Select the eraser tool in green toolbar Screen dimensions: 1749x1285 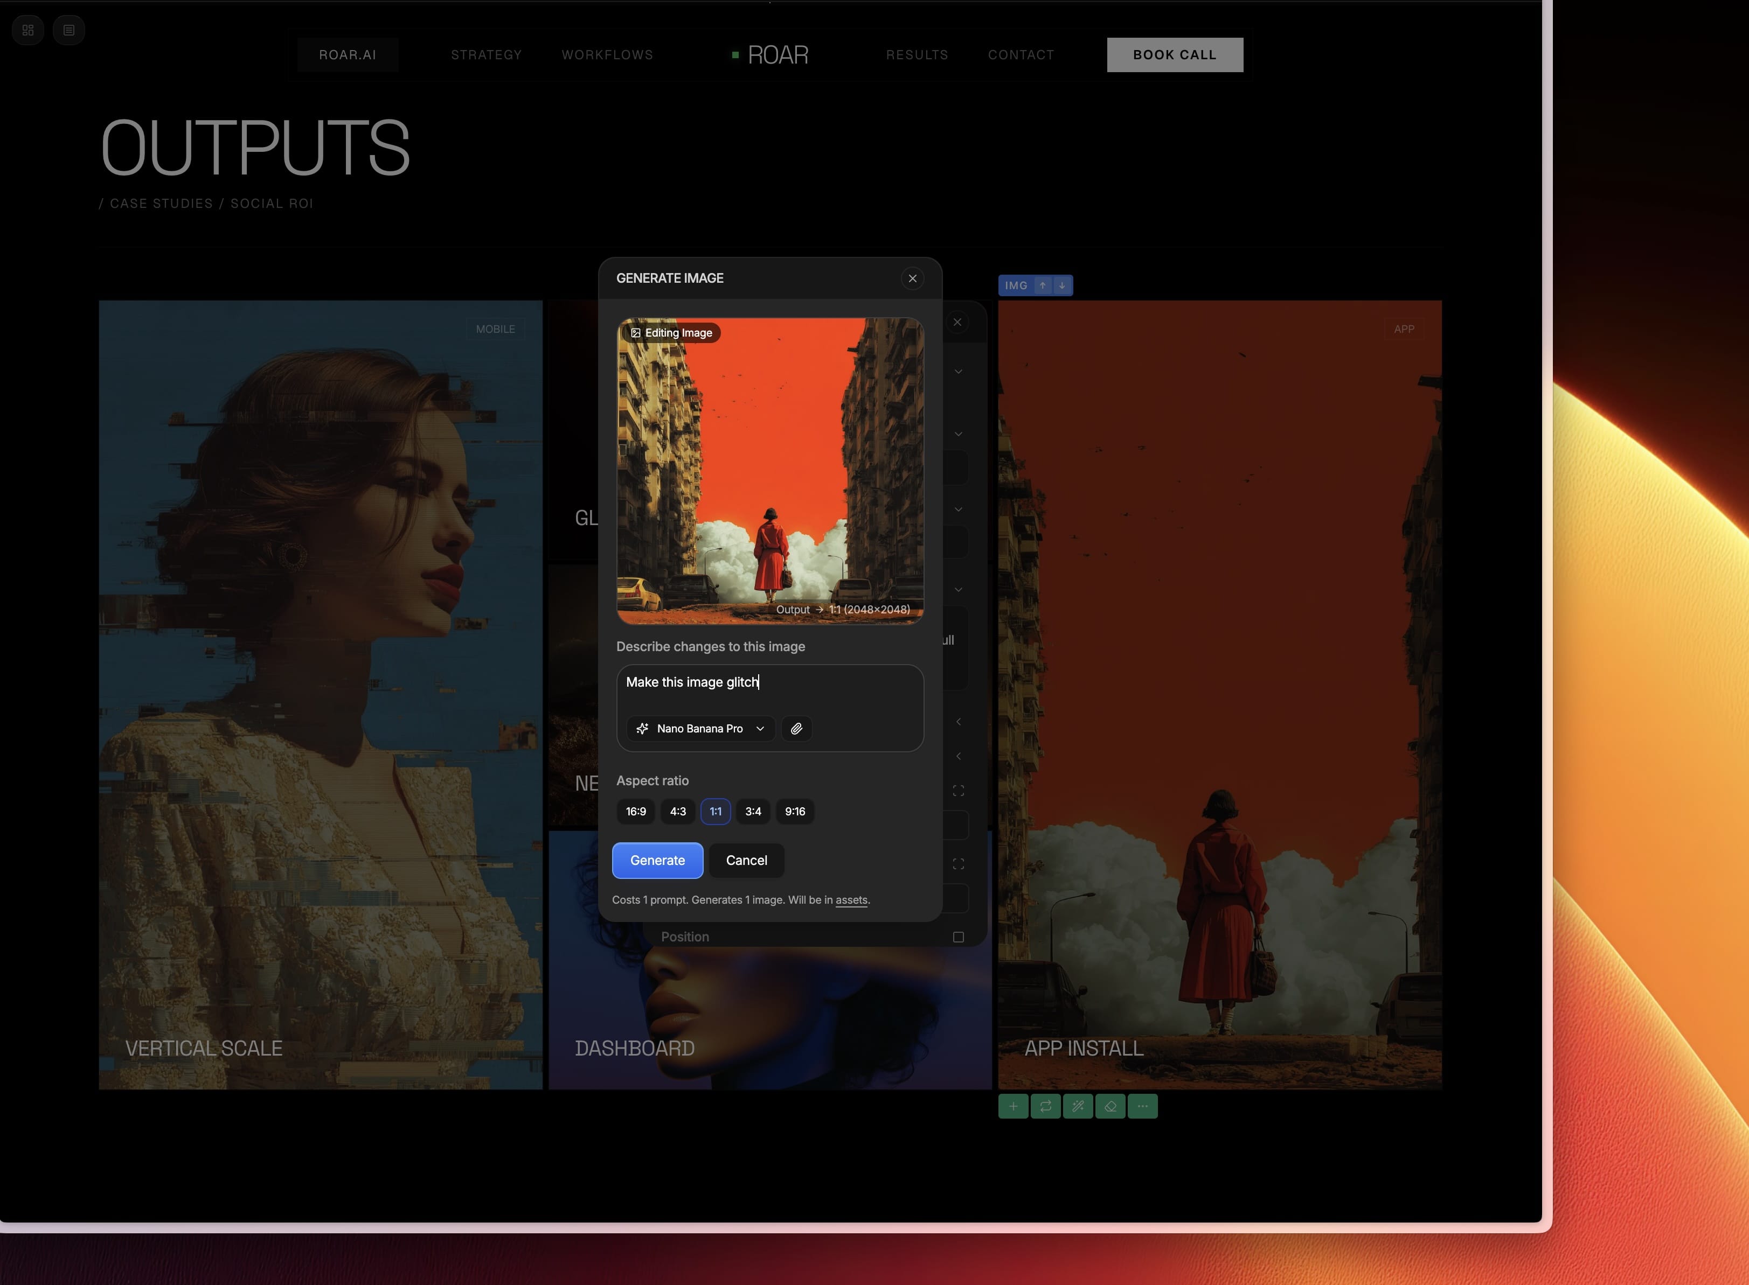tap(1111, 1106)
